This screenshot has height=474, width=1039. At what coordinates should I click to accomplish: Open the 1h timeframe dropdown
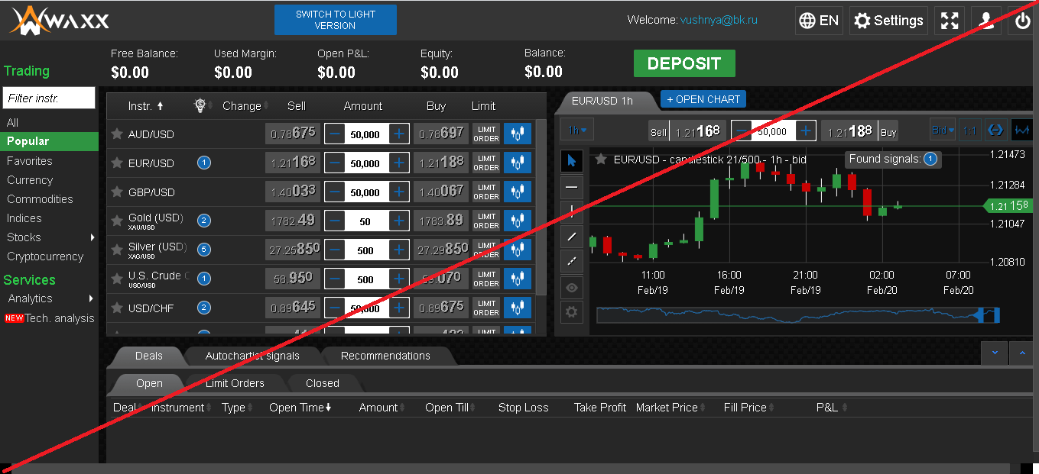577,131
